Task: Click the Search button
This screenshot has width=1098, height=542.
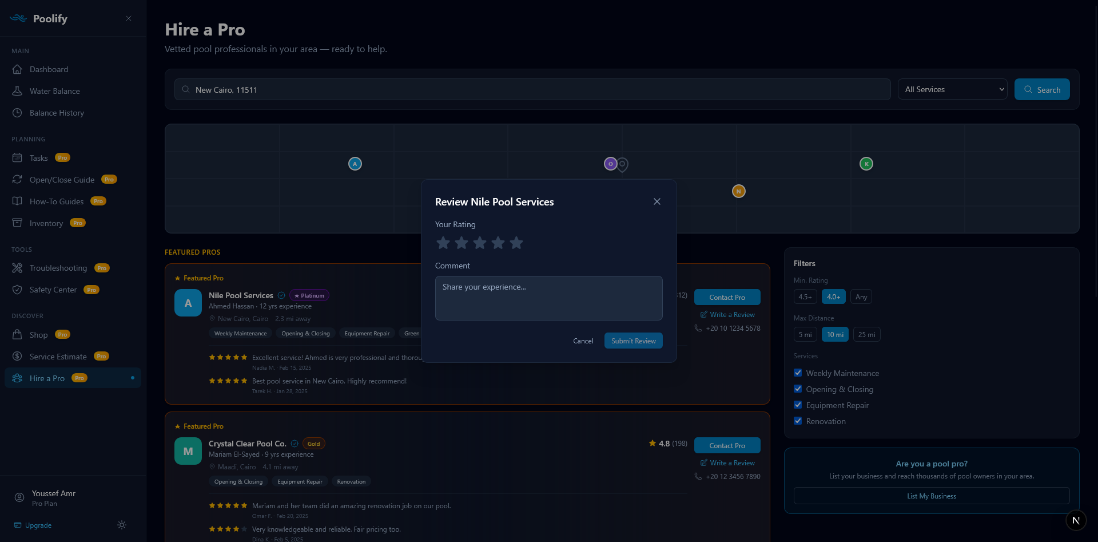Action: (1042, 89)
